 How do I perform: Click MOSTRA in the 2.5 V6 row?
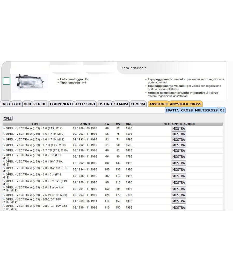point(179,195)
